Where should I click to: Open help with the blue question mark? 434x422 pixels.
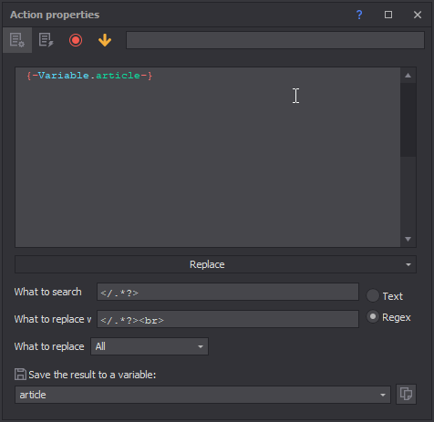coord(359,15)
